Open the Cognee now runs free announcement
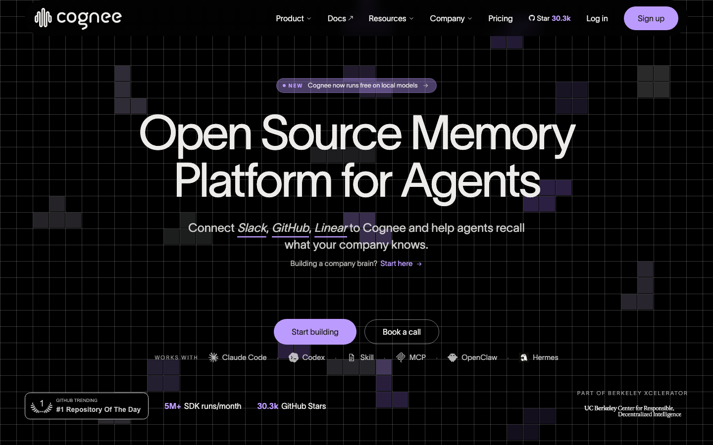 tap(356, 86)
